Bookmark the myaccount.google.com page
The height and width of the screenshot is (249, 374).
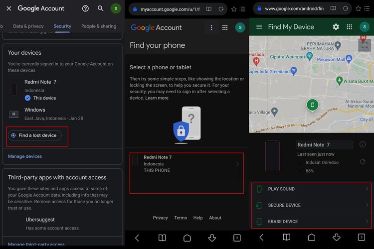(x=234, y=9)
